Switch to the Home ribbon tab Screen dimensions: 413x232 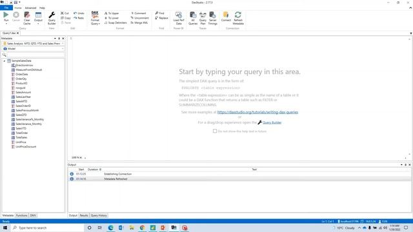point(18,8)
